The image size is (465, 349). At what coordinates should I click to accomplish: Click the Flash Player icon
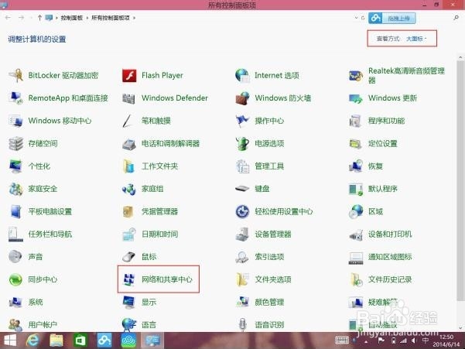(x=129, y=76)
